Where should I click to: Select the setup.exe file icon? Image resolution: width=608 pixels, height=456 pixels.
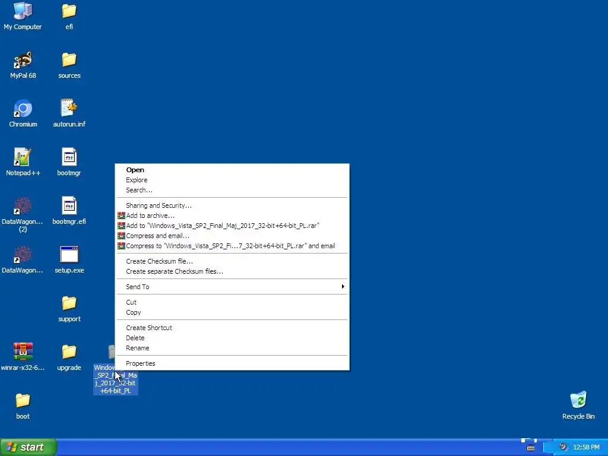click(x=69, y=254)
